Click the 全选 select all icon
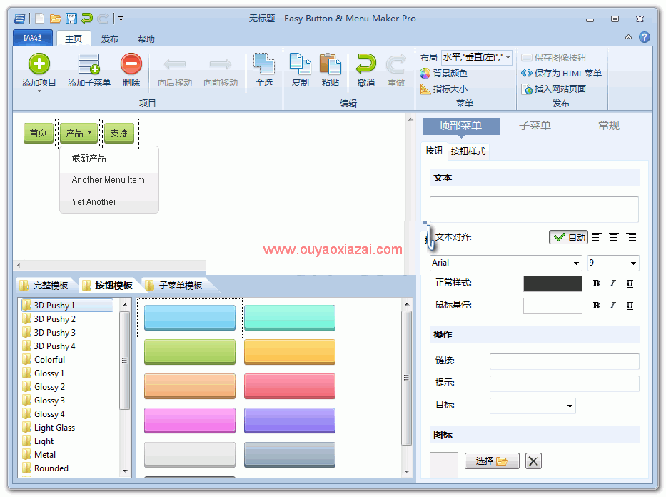This screenshot has width=666, height=497. pos(264,64)
